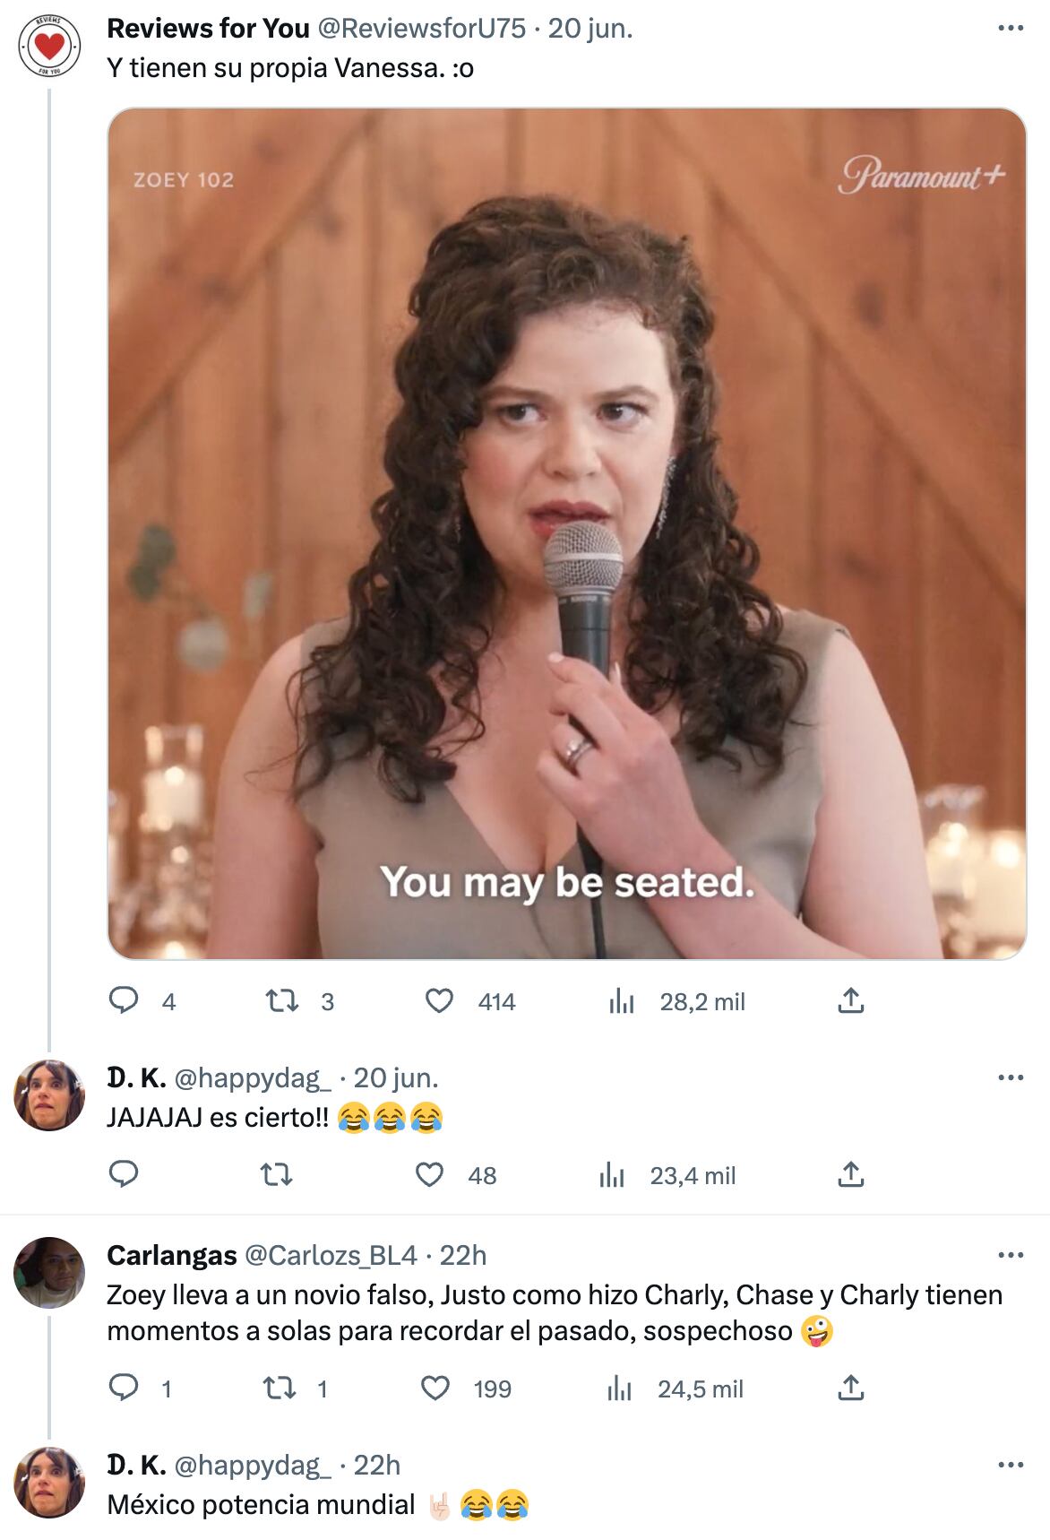View analytics showing 28,2 mil views
This screenshot has width=1050, height=1540.
point(622,1000)
